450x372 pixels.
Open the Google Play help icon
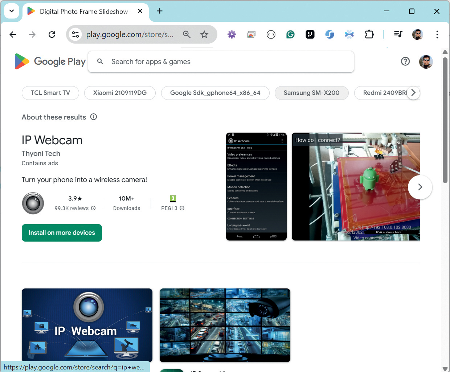pos(405,61)
